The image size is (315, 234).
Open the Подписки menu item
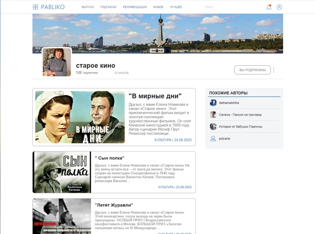(108, 7)
